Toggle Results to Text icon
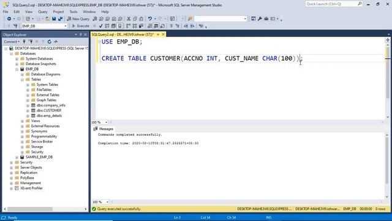Image resolution: width=392 pixels, height=221 pixels. tap(149, 26)
